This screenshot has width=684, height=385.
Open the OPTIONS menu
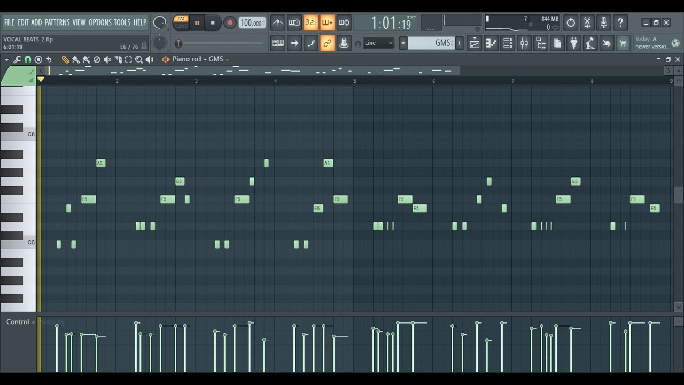pyautogui.click(x=100, y=22)
